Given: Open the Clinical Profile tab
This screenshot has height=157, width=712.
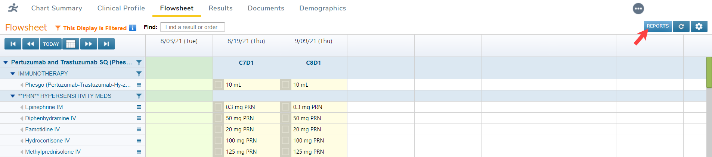Looking at the screenshot, I should click(121, 8).
